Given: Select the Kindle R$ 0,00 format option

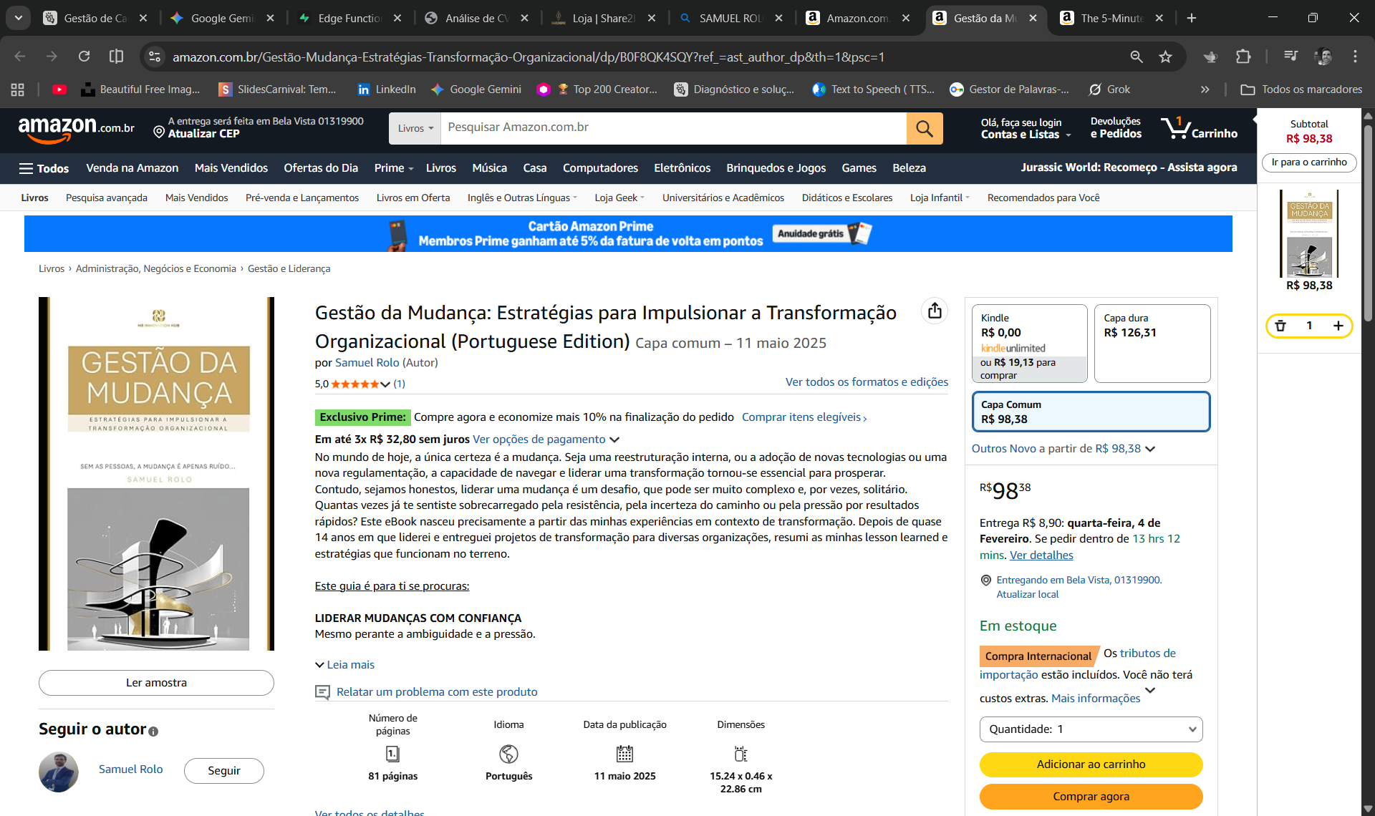Looking at the screenshot, I should tap(1029, 343).
